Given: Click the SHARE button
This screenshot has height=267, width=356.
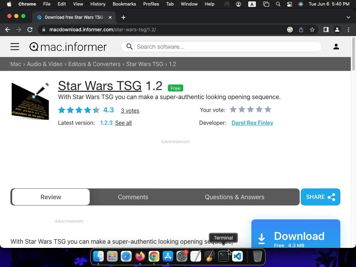Looking at the screenshot, I should [320, 197].
